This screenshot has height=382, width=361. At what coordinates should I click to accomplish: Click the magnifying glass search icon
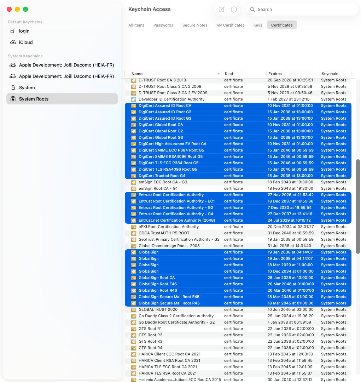[252, 10]
